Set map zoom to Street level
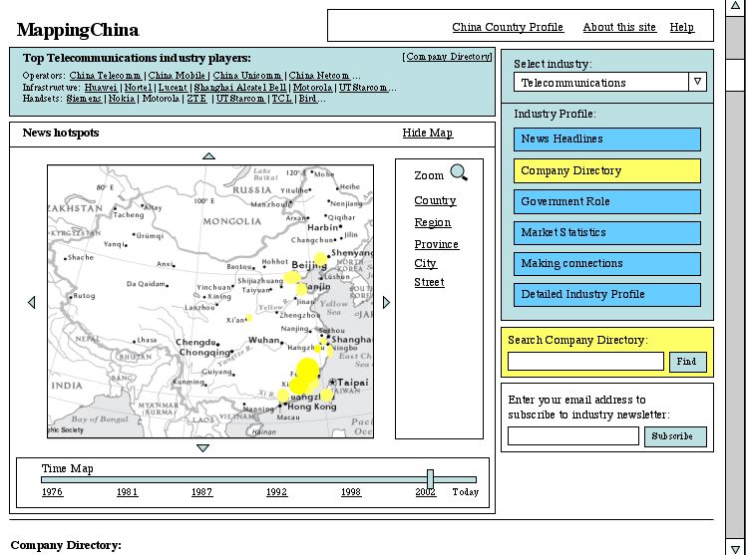Viewport: 746px width, 555px height. (x=429, y=282)
